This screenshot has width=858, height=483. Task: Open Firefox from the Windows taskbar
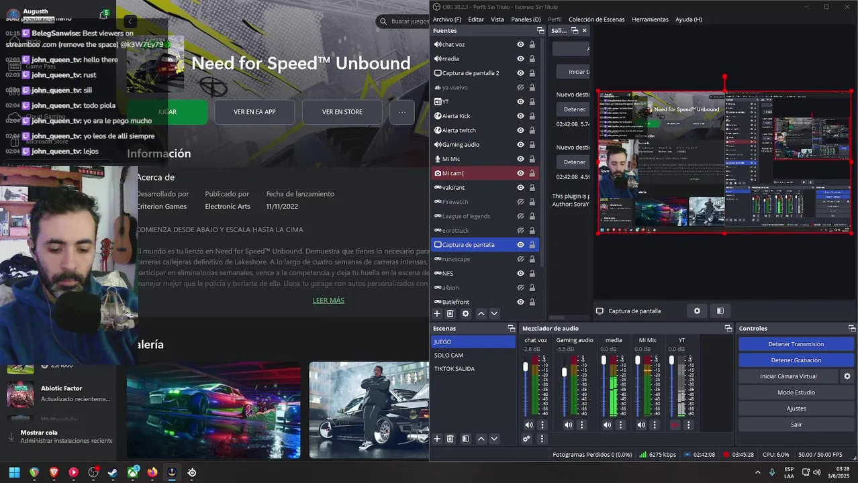[x=152, y=472]
